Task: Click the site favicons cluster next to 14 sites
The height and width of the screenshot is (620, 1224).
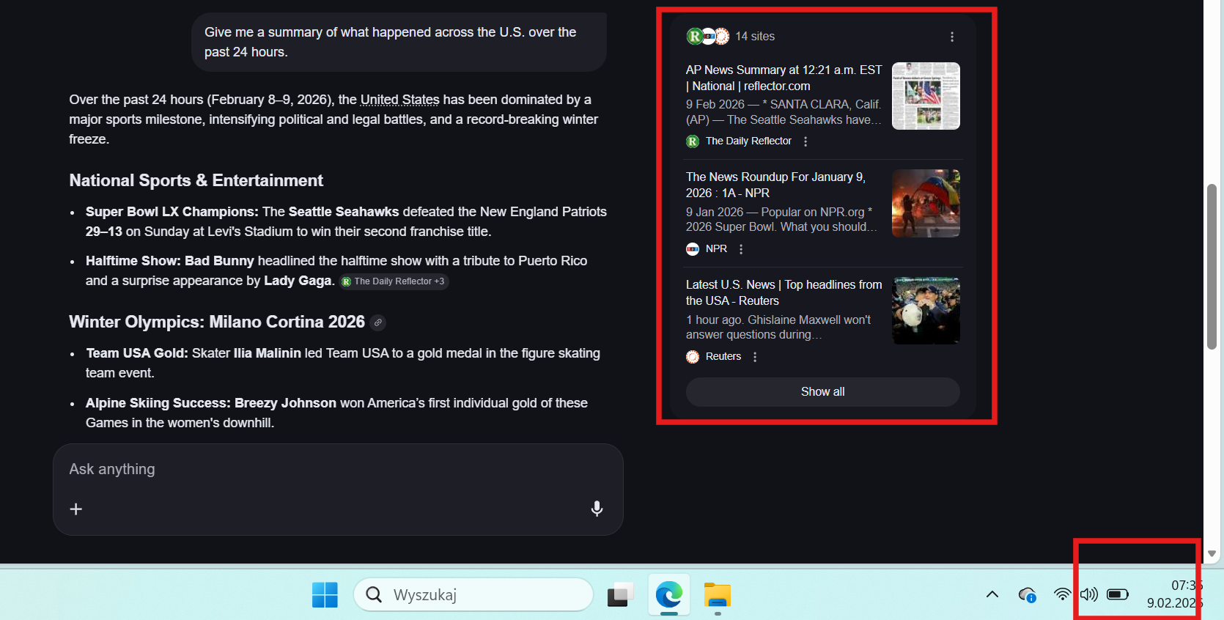Action: click(x=708, y=36)
